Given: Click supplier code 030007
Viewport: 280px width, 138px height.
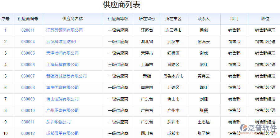Looking at the screenshot, I should click(28, 76).
